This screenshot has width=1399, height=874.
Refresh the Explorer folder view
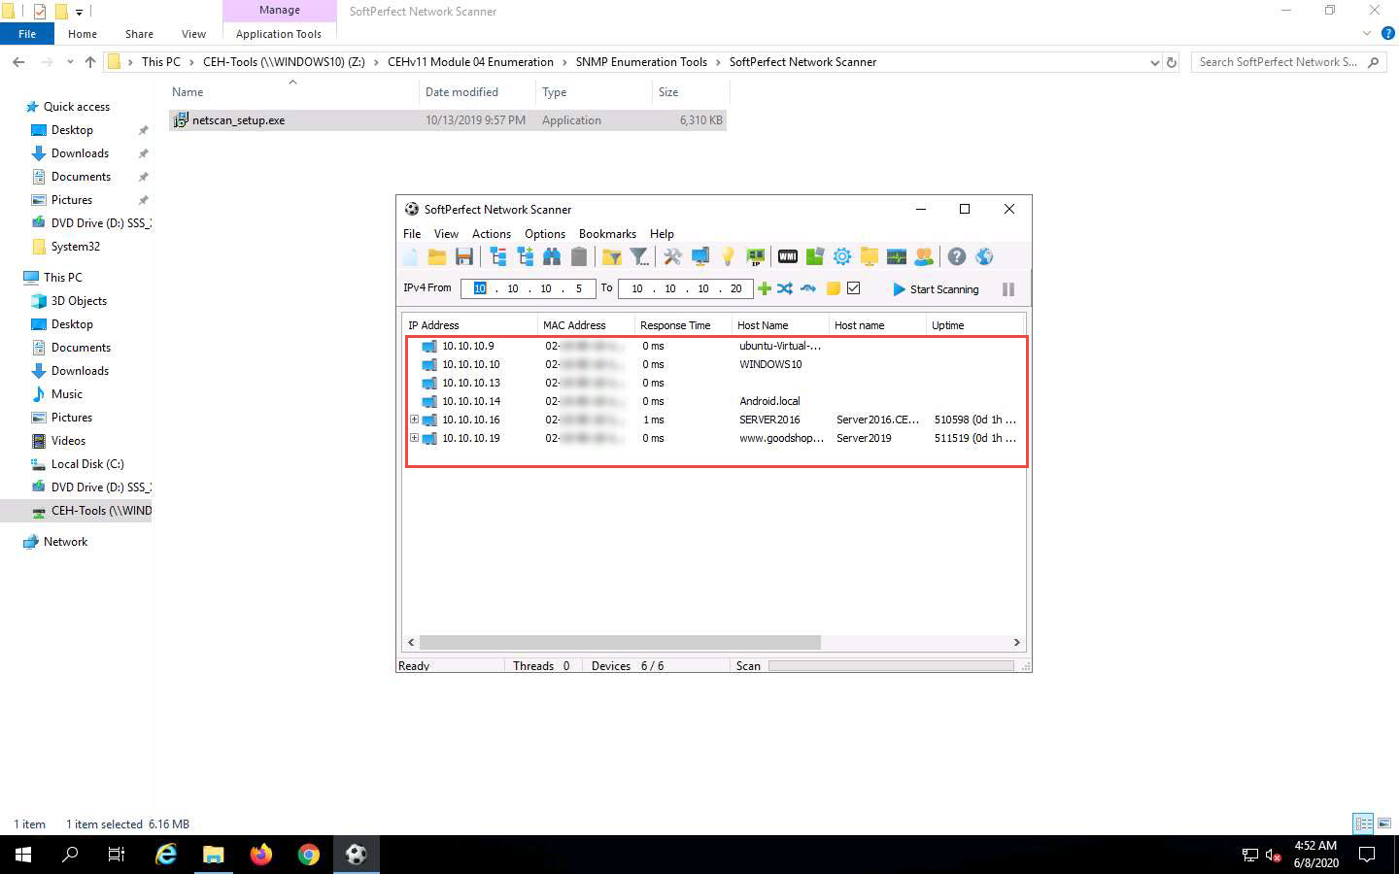point(1172,62)
